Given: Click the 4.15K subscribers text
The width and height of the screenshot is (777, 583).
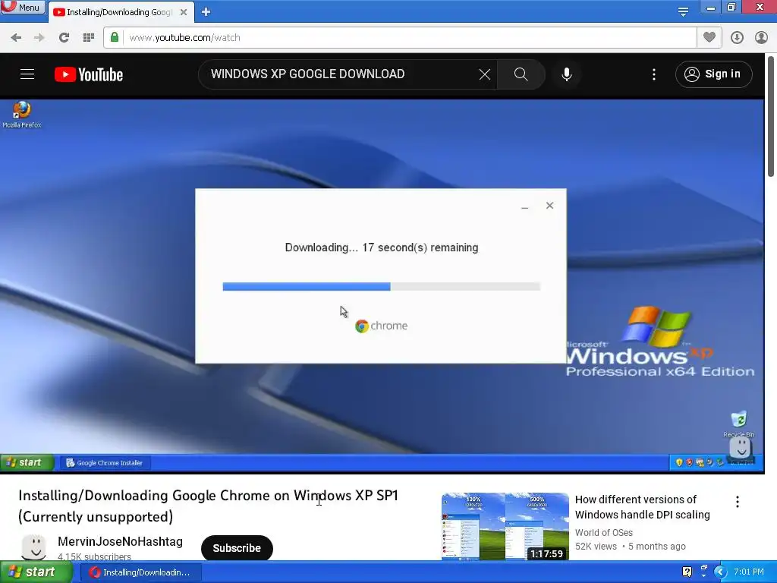Looking at the screenshot, I should tap(94, 556).
